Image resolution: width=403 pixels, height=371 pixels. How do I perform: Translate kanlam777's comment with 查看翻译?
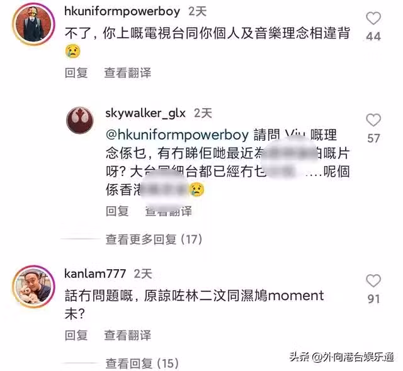tap(127, 335)
